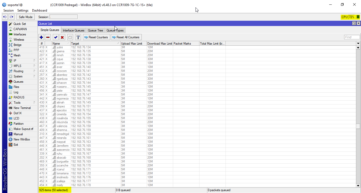Open the Settings menu

[23, 11]
